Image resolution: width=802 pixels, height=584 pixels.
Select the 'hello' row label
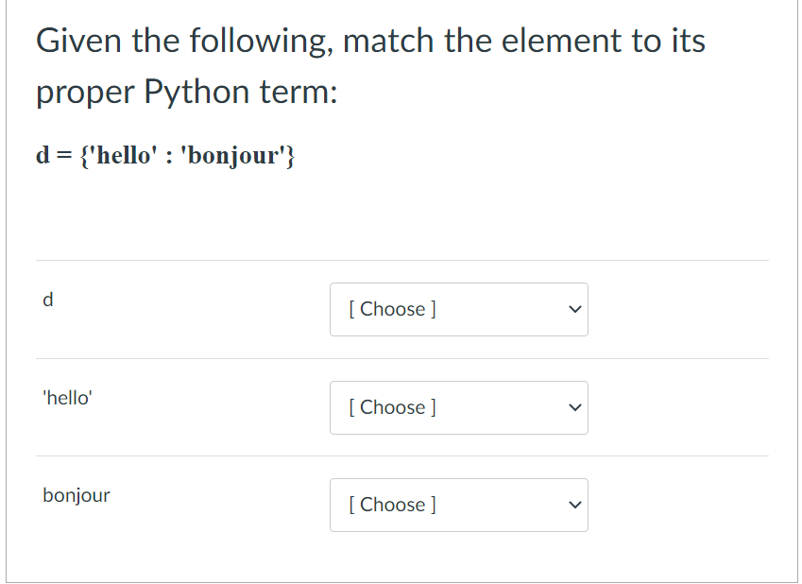click(67, 398)
